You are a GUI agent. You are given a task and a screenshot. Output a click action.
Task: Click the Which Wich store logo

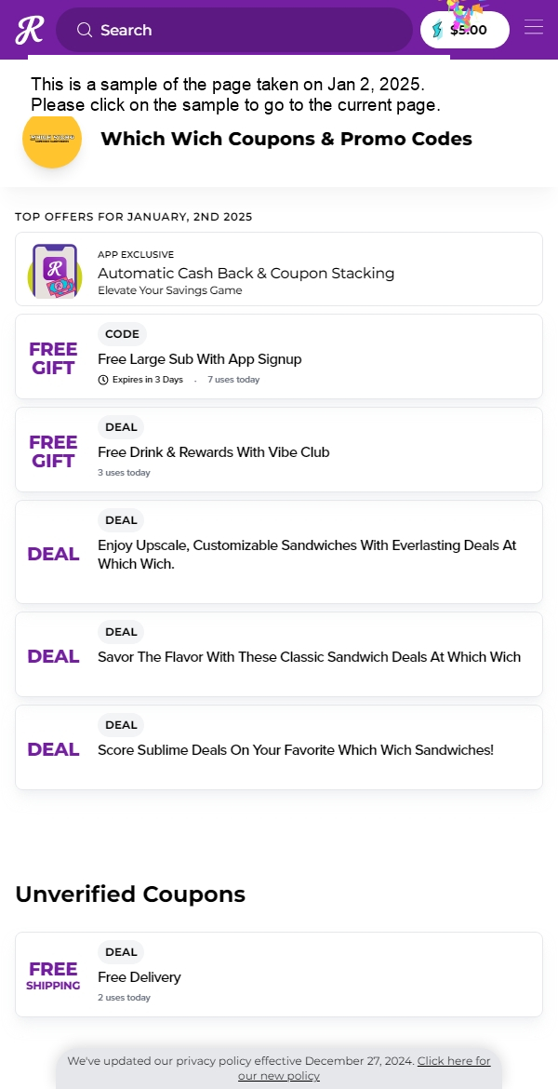52,139
